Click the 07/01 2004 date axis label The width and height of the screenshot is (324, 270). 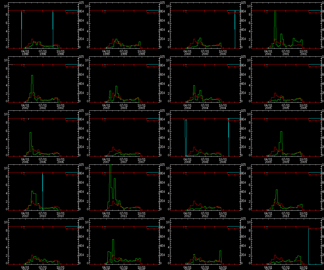point(205,106)
